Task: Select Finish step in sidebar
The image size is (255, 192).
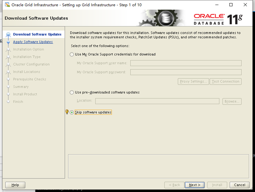Action: (18, 101)
